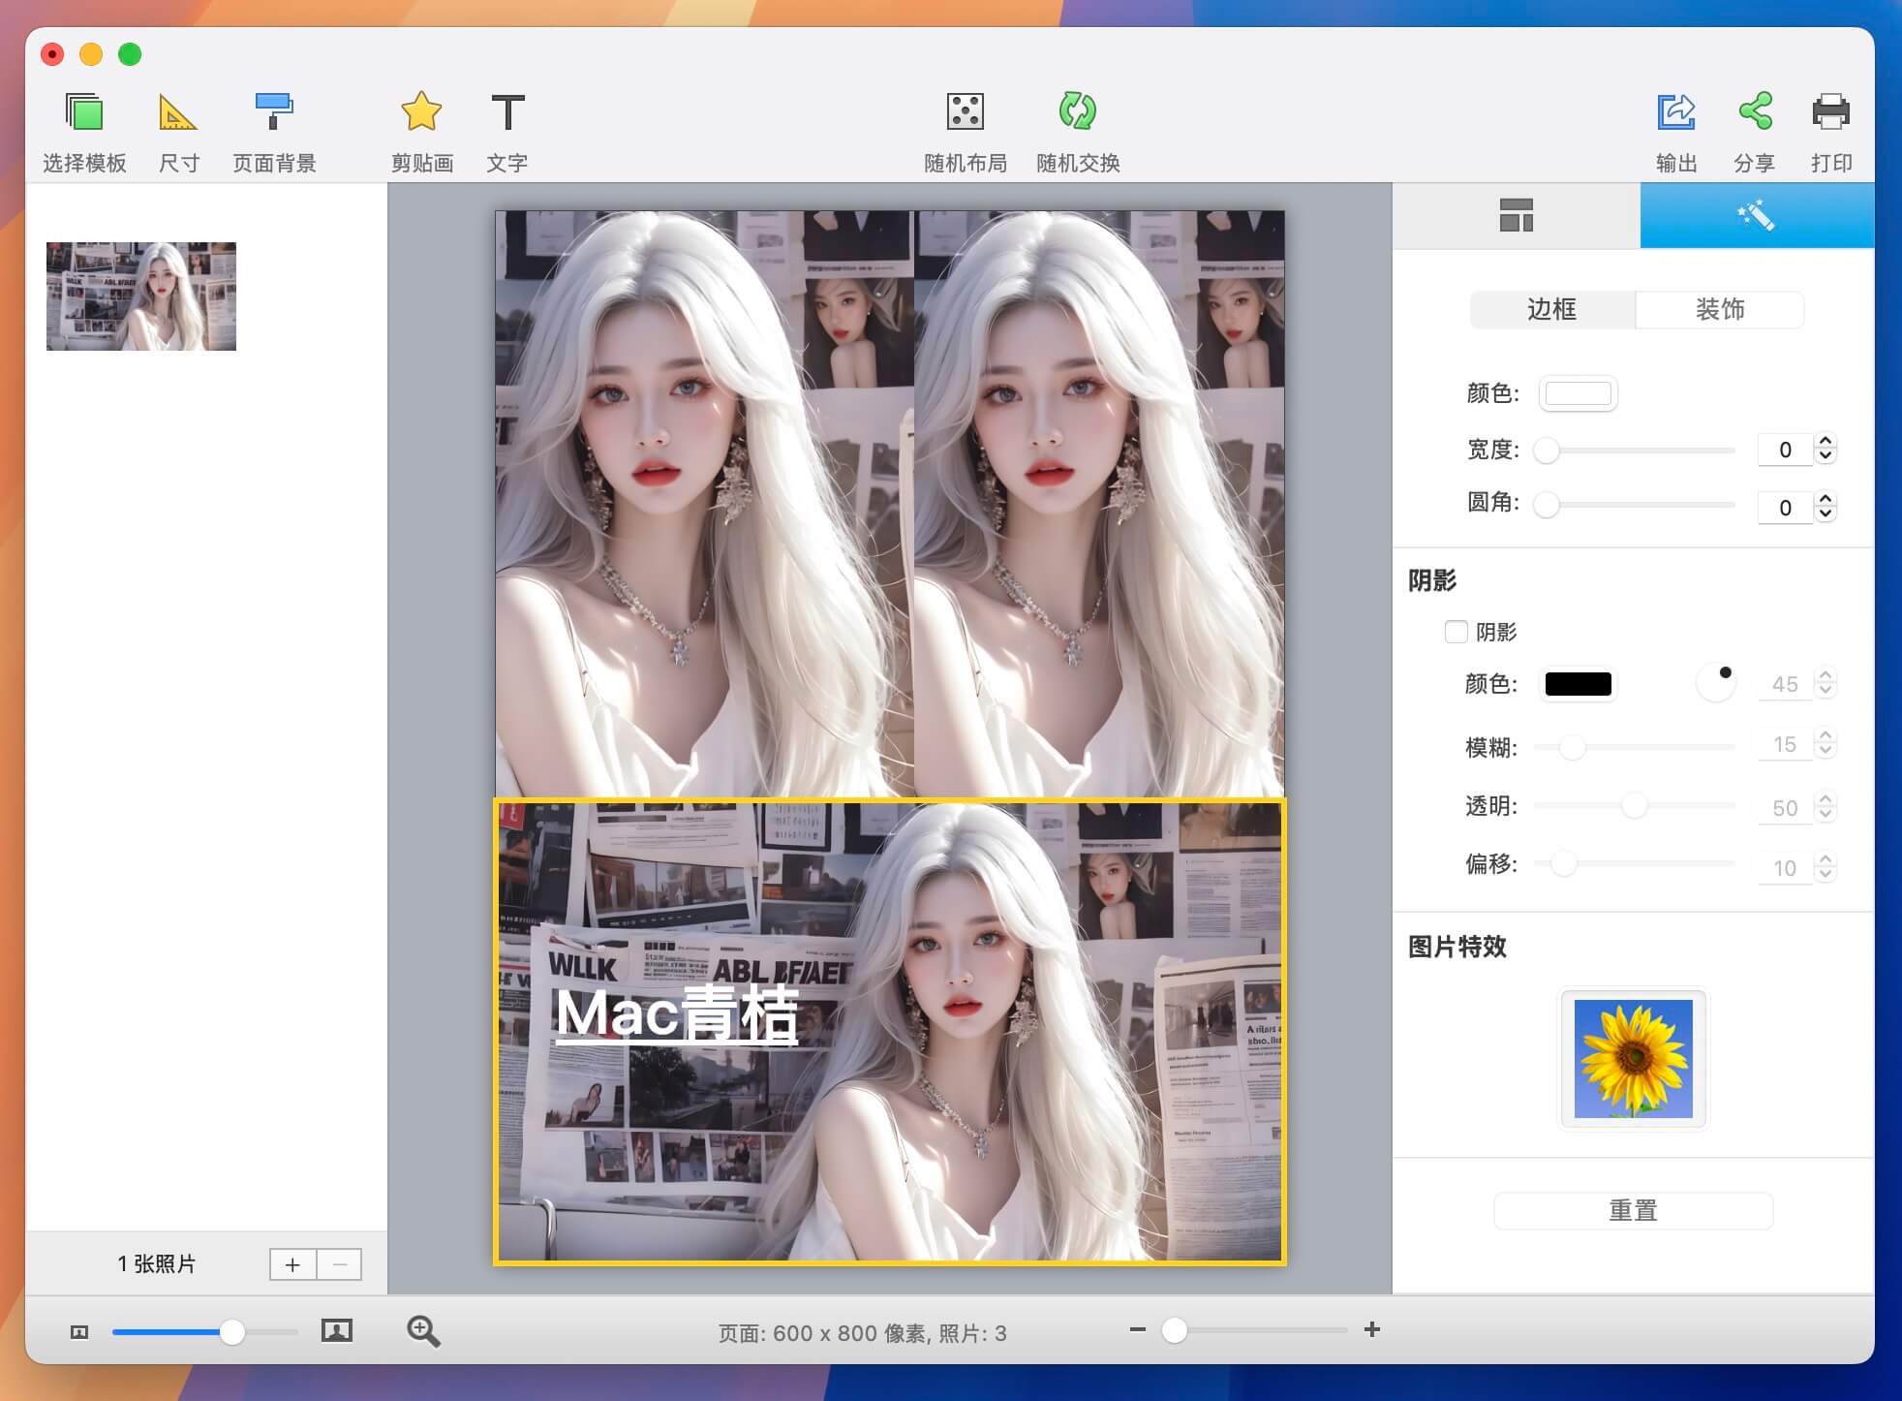Open 页面背景 paint roller tool
The width and height of the screenshot is (1902, 1401).
tap(274, 113)
